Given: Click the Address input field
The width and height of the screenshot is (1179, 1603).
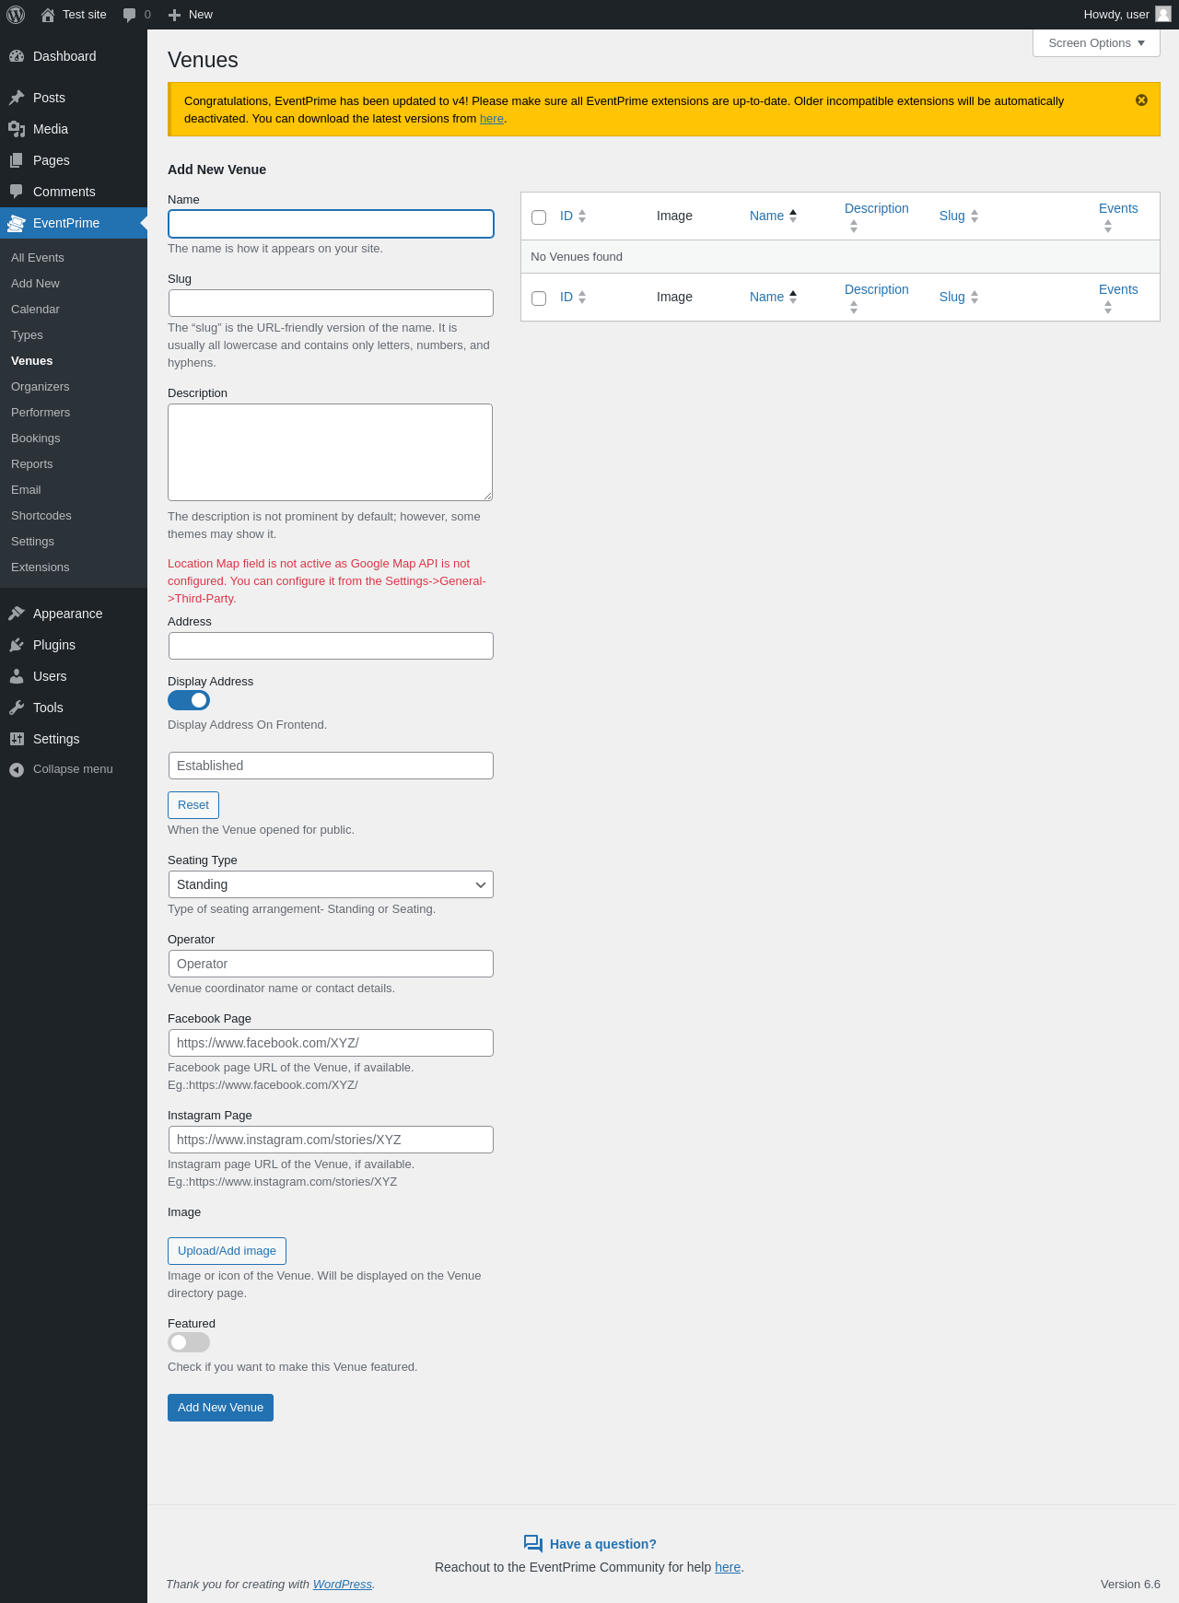Looking at the screenshot, I should [x=331, y=646].
